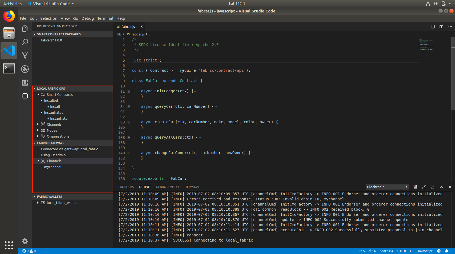Switch to the Terminal panel tab
Viewport: 455px width, 254px height.
coord(193,187)
